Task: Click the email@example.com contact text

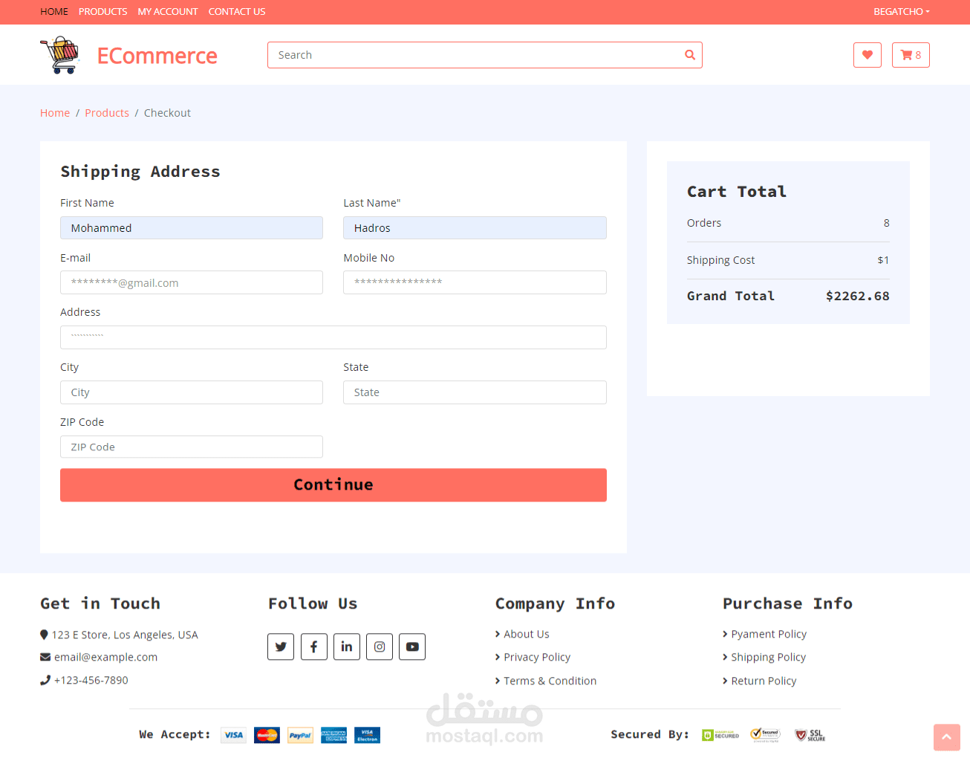Action: [105, 657]
